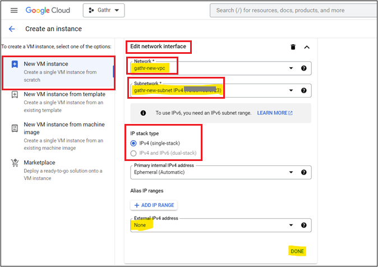Click the Marketplace cart icon
Screen dimensions: 378x267
[x=15, y=163]
